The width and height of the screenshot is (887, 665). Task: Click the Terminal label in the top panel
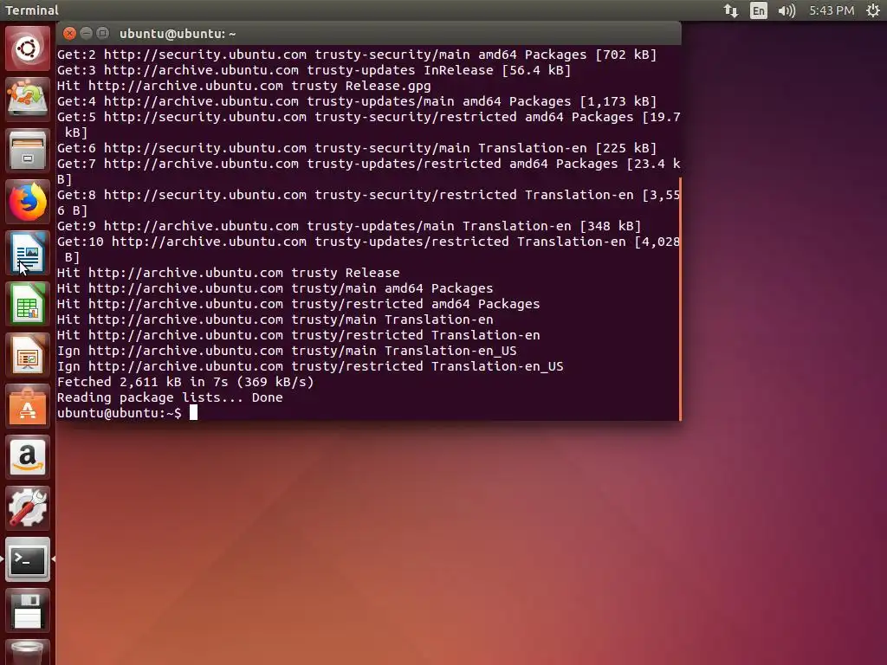(32, 10)
